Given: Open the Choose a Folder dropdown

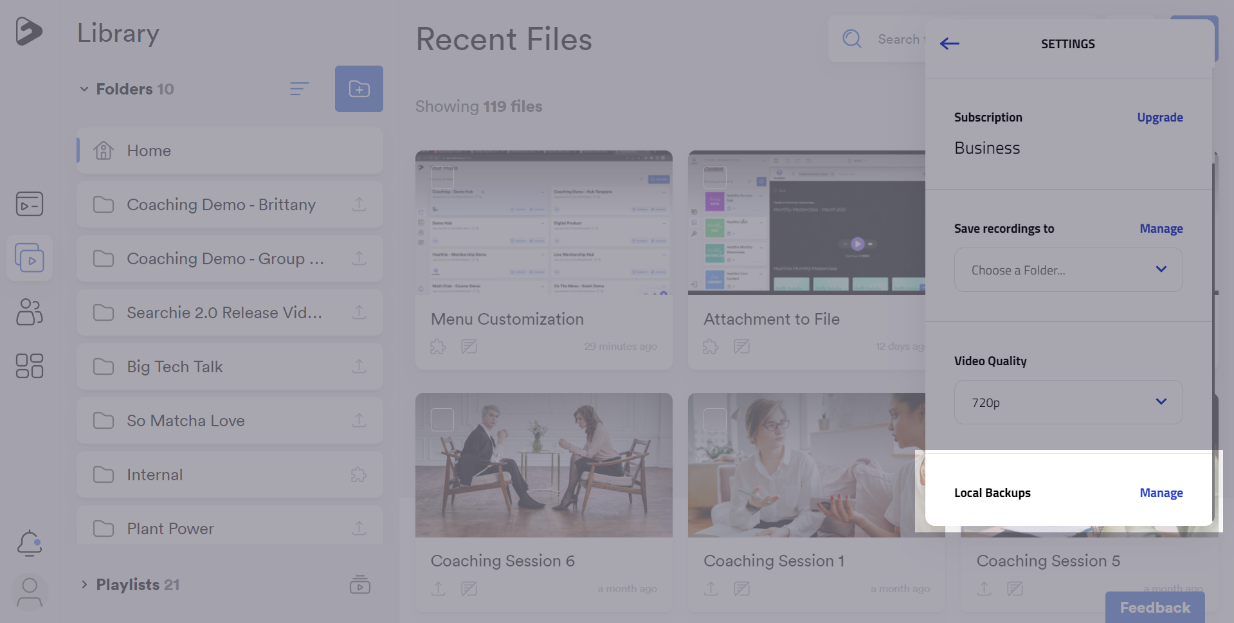Looking at the screenshot, I should pyautogui.click(x=1068, y=270).
